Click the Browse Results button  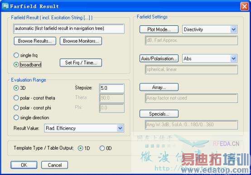[x=35, y=41]
